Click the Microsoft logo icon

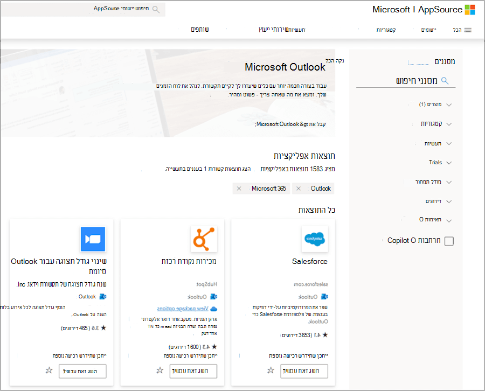coord(469,10)
